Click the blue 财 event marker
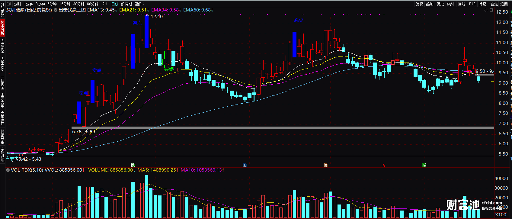512x219 pixels. coord(245,165)
